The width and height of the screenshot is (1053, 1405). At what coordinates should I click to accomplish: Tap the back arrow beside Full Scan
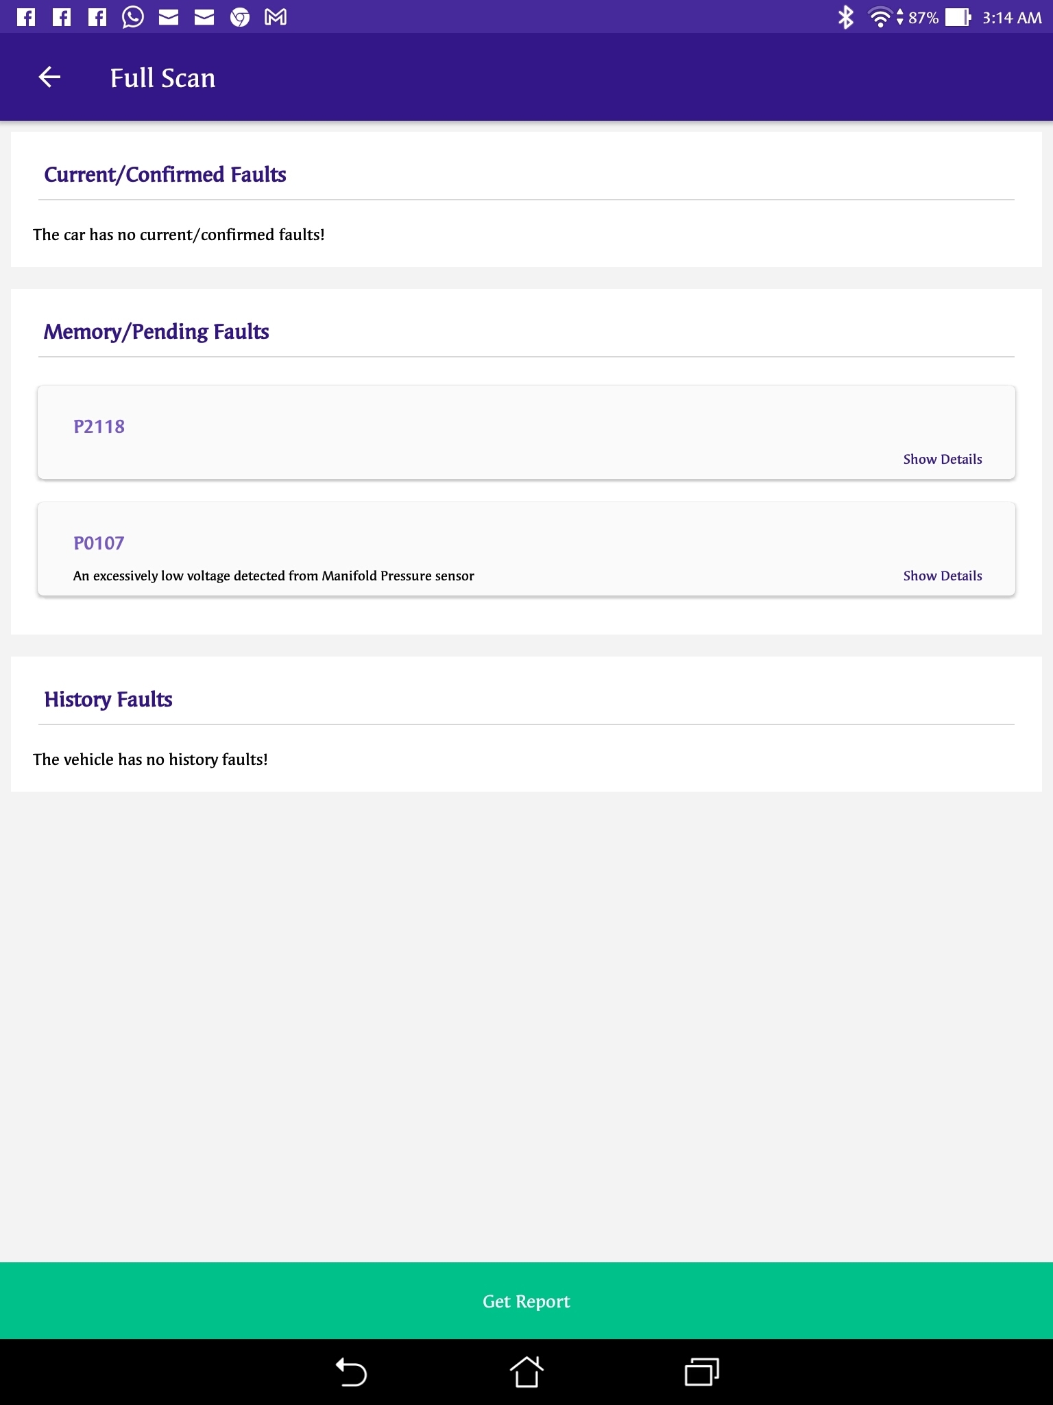(49, 78)
